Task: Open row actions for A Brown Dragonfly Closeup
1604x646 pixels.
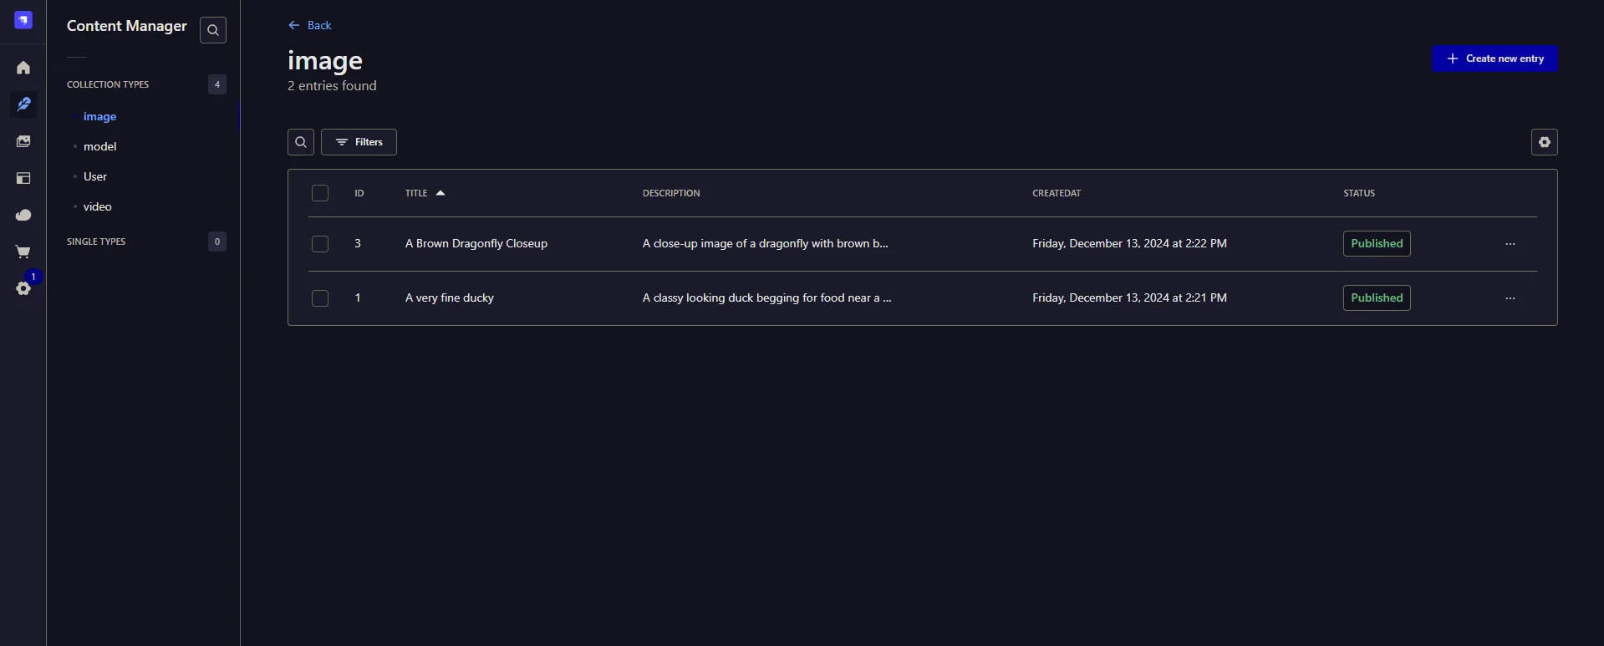Action: 1510,244
